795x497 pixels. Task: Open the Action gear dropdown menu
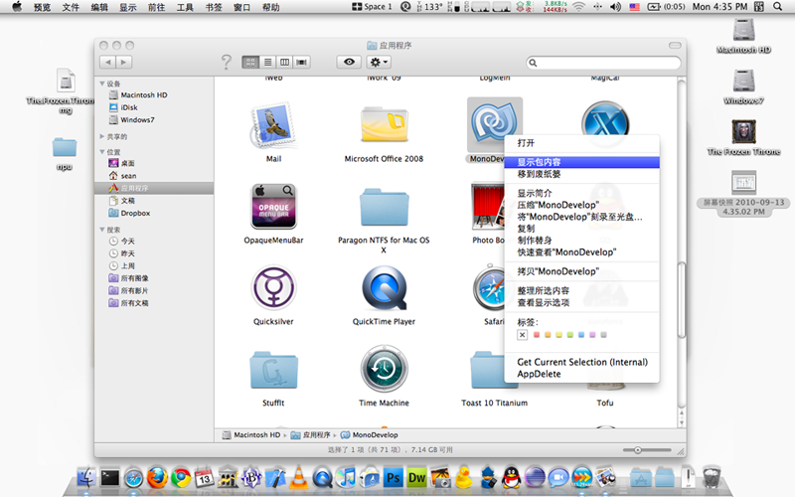tap(379, 62)
